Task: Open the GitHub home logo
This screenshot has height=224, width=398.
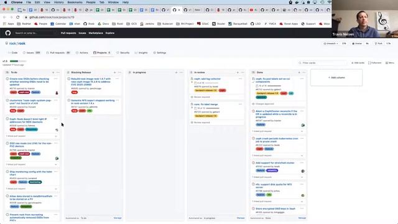Action: click(x=8, y=33)
